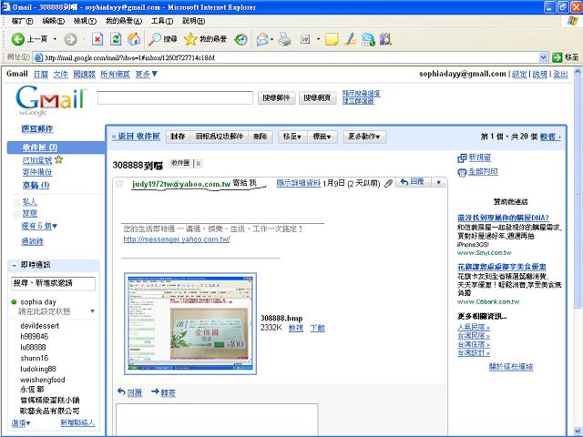Click the chat search invite field
Image resolution: width=583 pixels, height=437 pixels.
tap(54, 283)
